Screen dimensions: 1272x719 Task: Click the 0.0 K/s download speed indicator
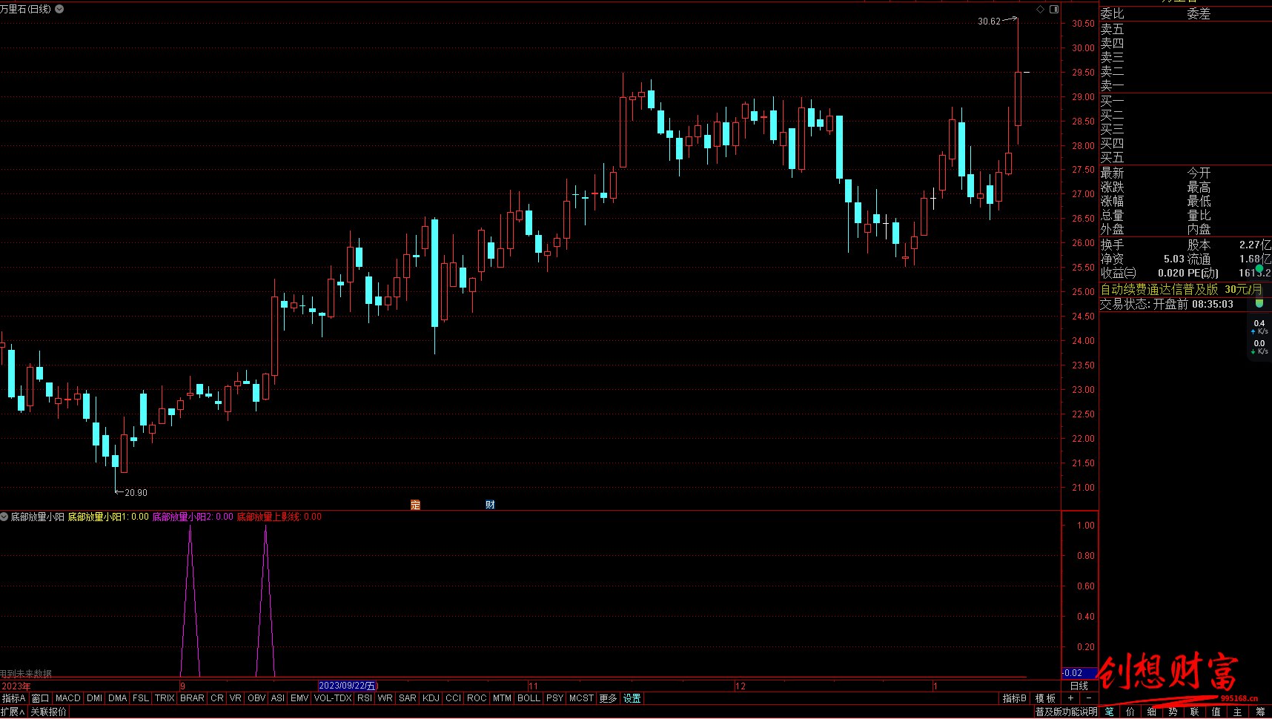coord(1259,347)
